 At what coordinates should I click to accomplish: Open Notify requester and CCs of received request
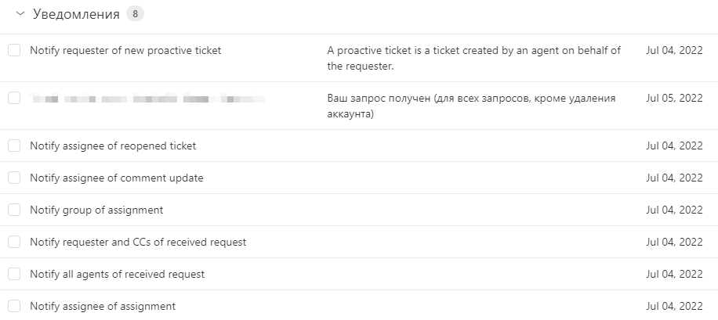pos(138,242)
